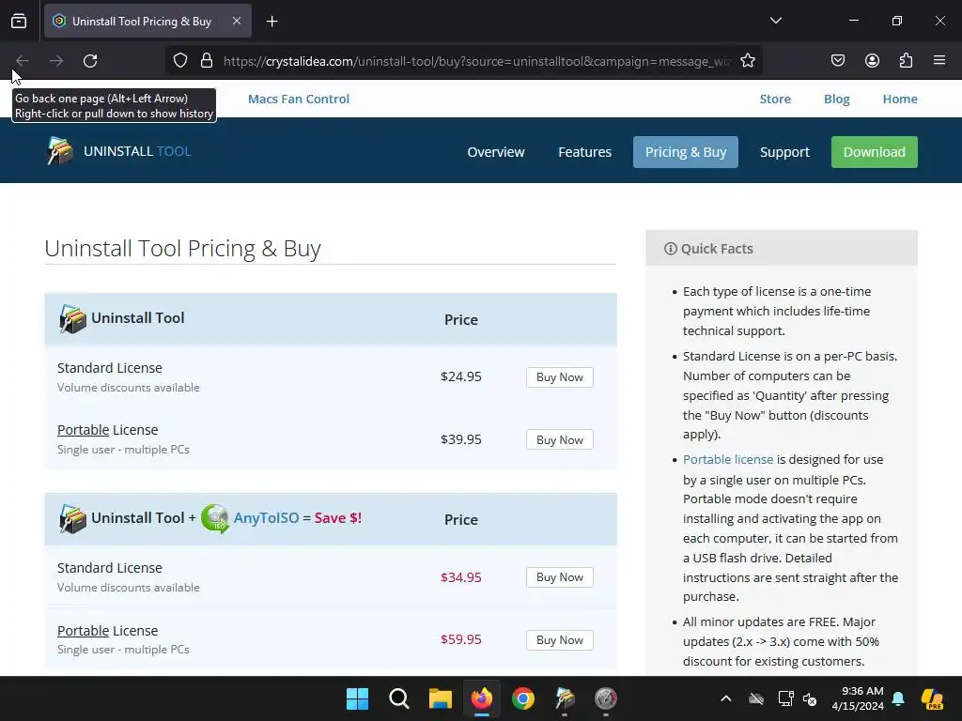
Task: Open Windows taskbar search
Action: pyautogui.click(x=398, y=698)
